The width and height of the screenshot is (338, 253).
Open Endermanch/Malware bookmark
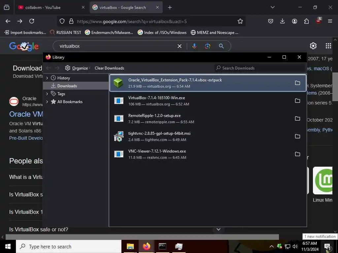109,33
